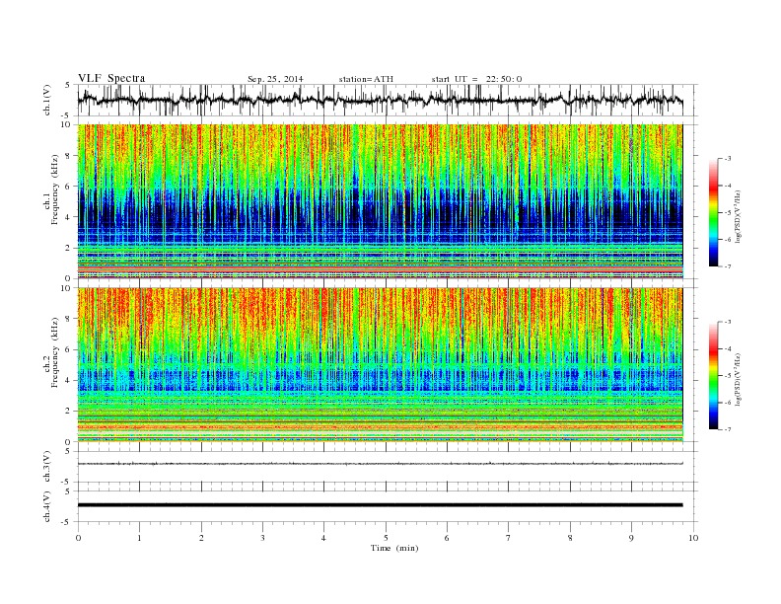The image size is (781, 604).
Task: Click the "-3" tick on ch.2 color bar
Action: (728, 322)
